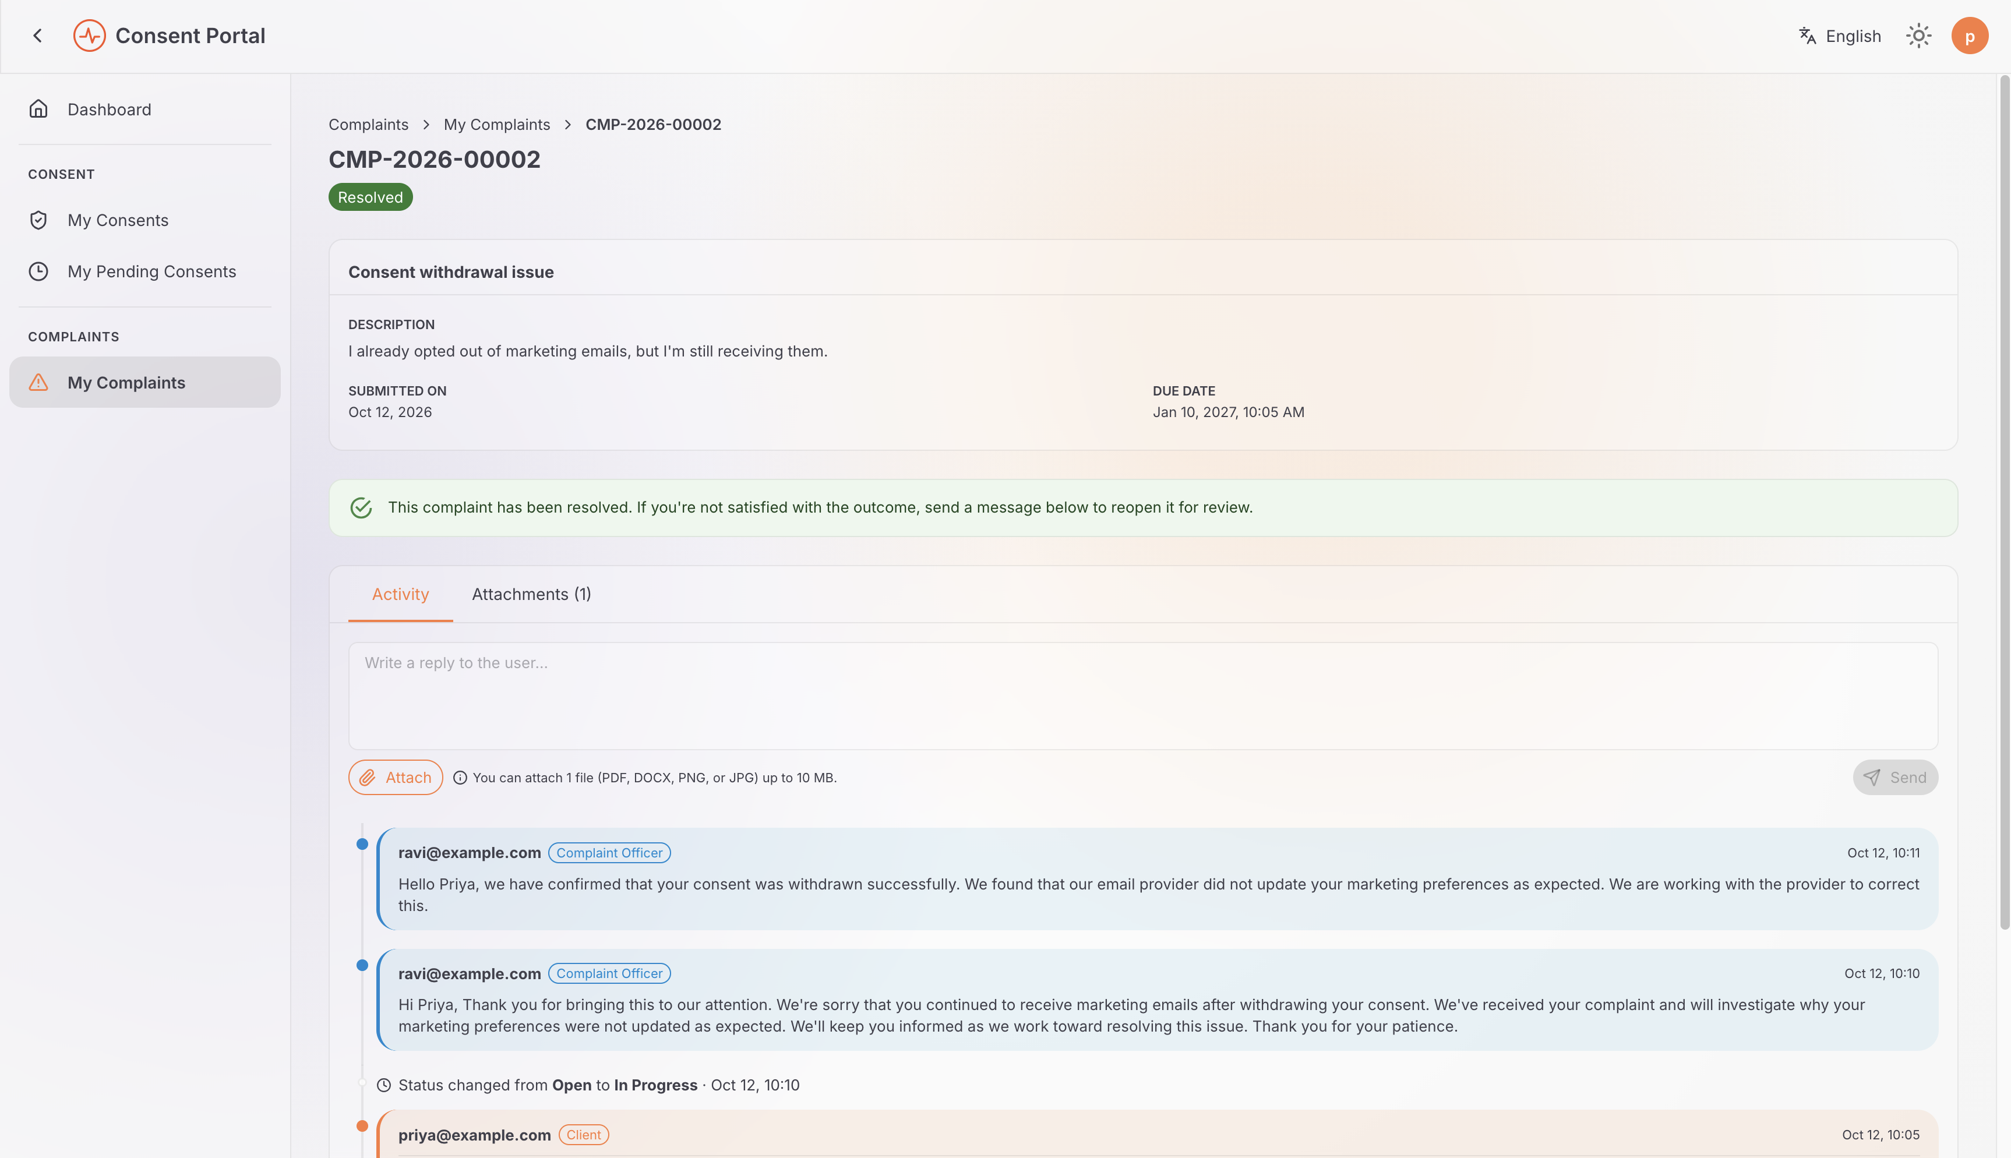Click the orange timeline dot beside priya@example.com
Viewport: 2011px width, 1158px height.
[x=362, y=1125]
